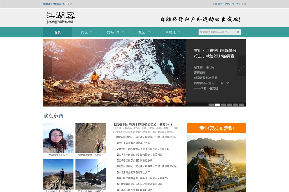The width and height of the screenshot is (289, 192).
Task: Open the Potala Palace image
Action: pos(216,163)
